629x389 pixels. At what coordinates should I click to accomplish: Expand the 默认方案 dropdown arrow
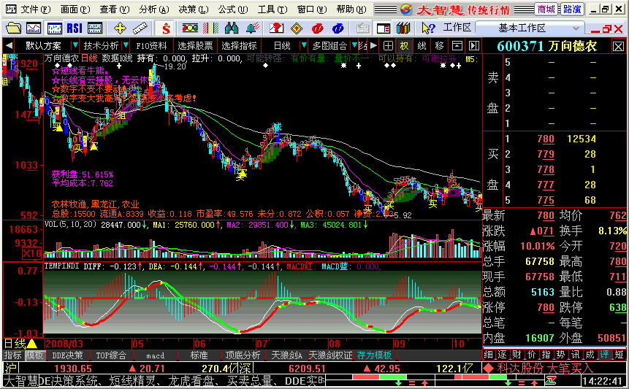click(x=75, y=45)
